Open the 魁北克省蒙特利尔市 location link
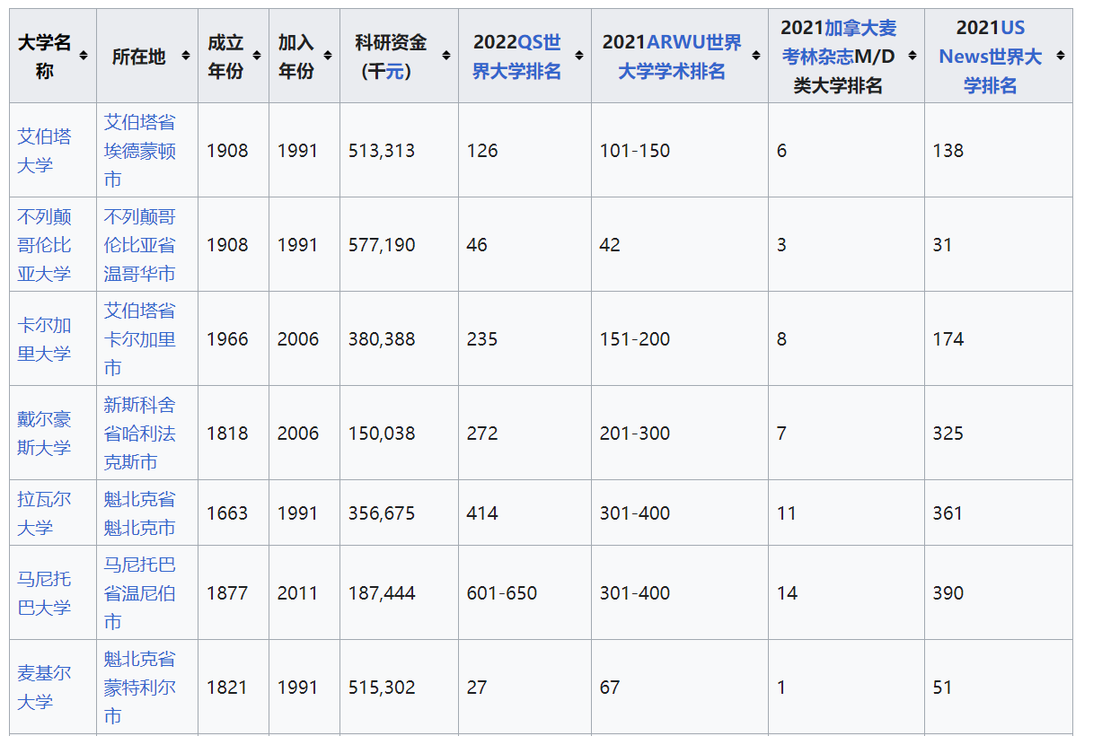The height and width of the screenshot is (736, 1102). click(x=139, y=688)
